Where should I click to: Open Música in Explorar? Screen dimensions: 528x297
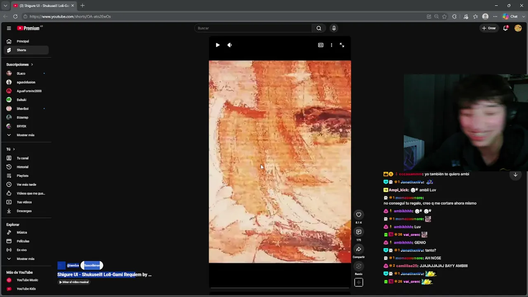26,232
